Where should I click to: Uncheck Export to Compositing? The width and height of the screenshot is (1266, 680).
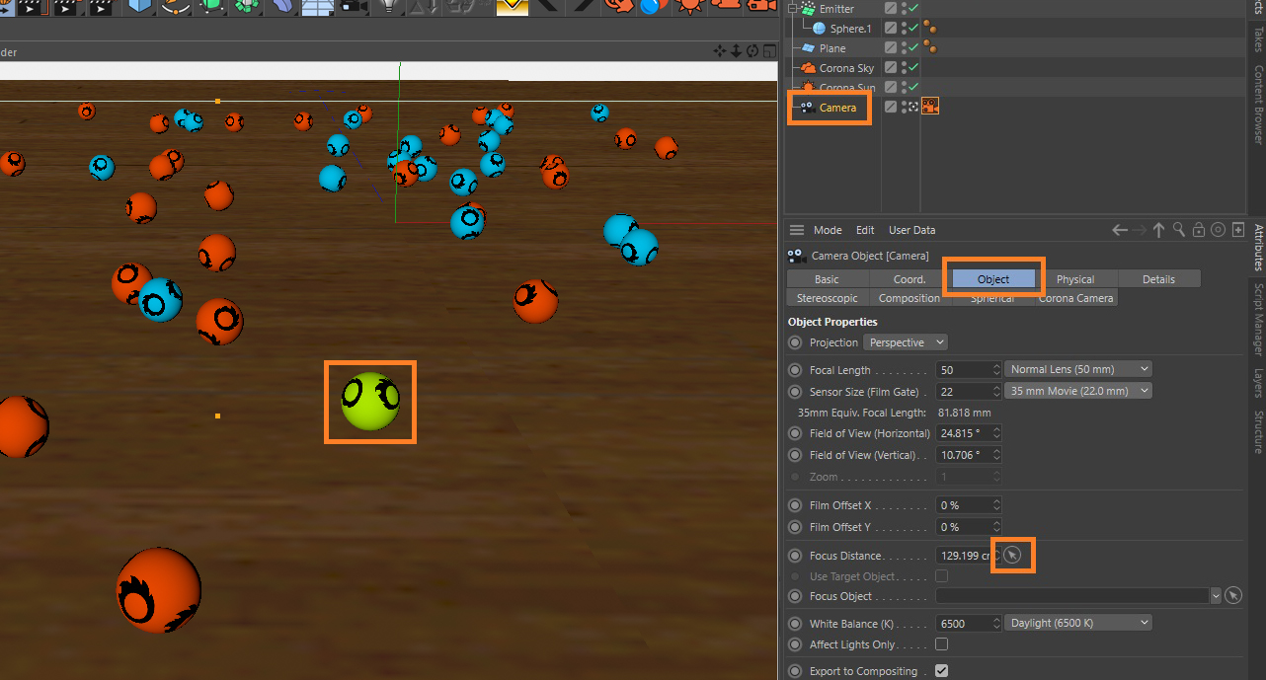coord(941,671)
